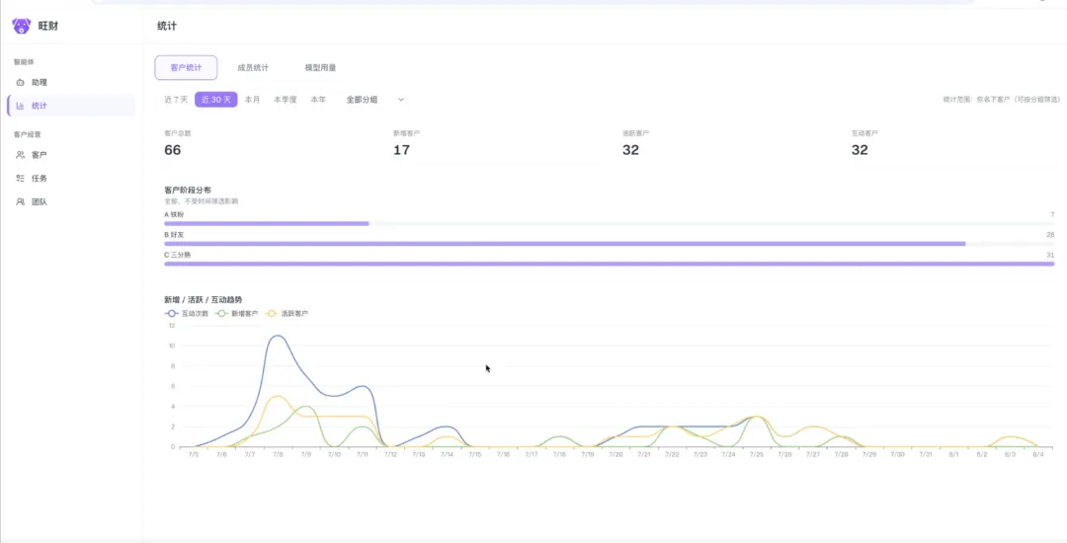The width and height of the screenshot is (1067, 543).
Task: Switch to the 成员统计 tab
Action: coord(253,68)
